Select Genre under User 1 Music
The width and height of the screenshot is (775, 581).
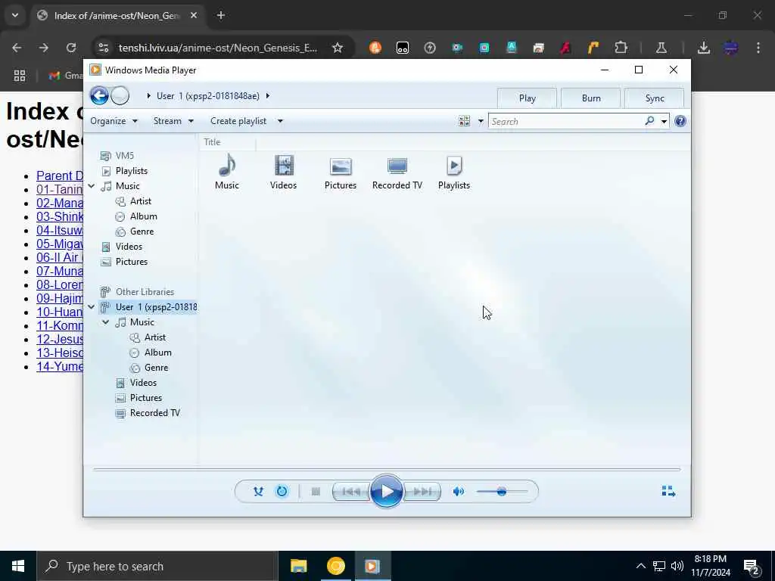pos(156,368)
